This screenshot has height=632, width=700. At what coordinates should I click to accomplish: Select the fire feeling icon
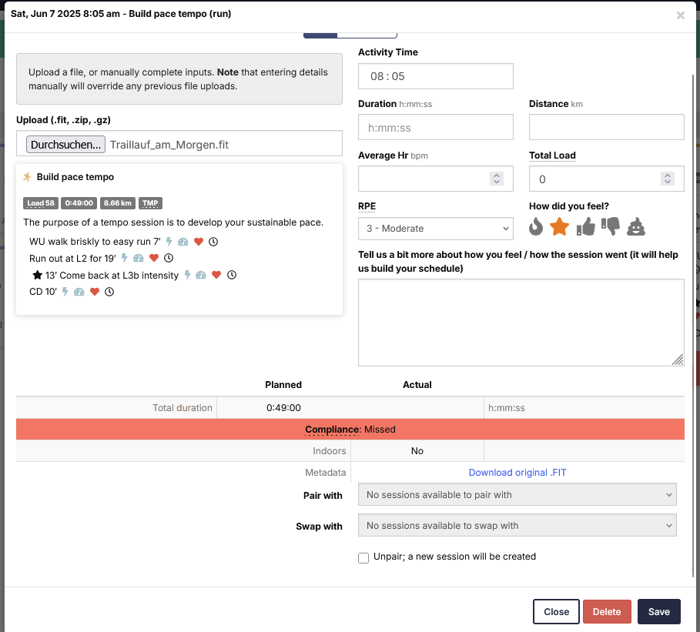[536, 226]
